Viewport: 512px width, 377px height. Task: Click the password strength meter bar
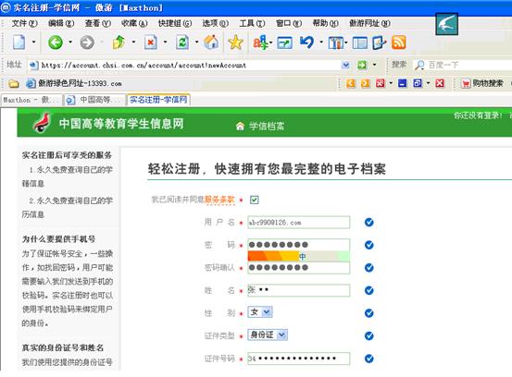(x=298, y=257)
